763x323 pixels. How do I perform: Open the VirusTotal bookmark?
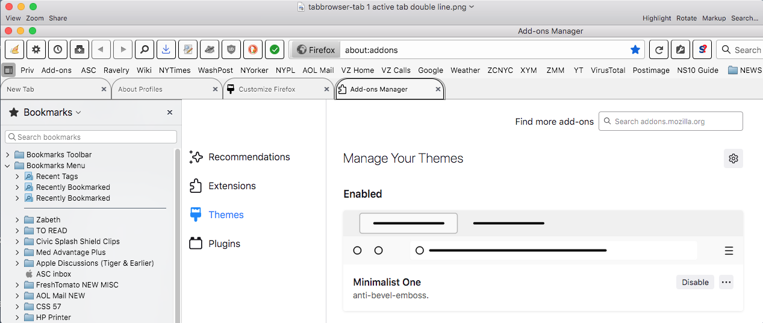[x=608, y=70]
